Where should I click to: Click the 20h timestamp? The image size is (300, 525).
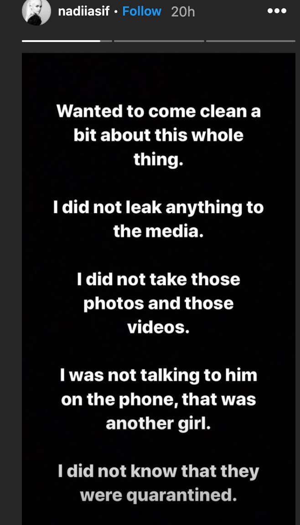[183, 12]
